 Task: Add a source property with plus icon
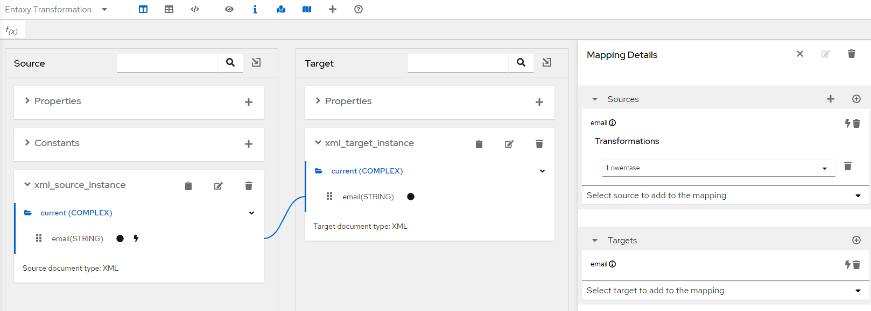[249, 102]
